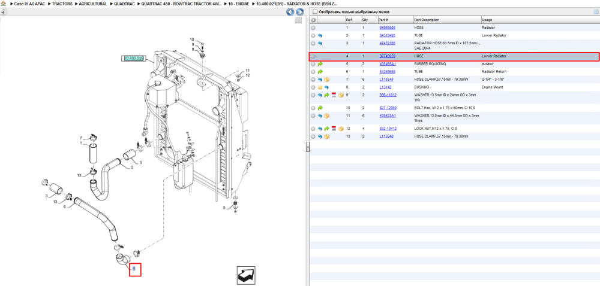Open the TRACTORS breadcrumb item
The width and height of the screenshot is (600, 286).
click(62, 4)
